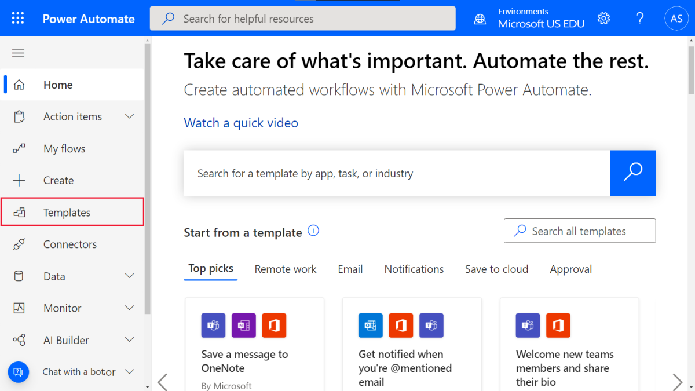Open Templates in the sidebar
The width and height of the screenshot is (695, 391).
click(72, 212)
